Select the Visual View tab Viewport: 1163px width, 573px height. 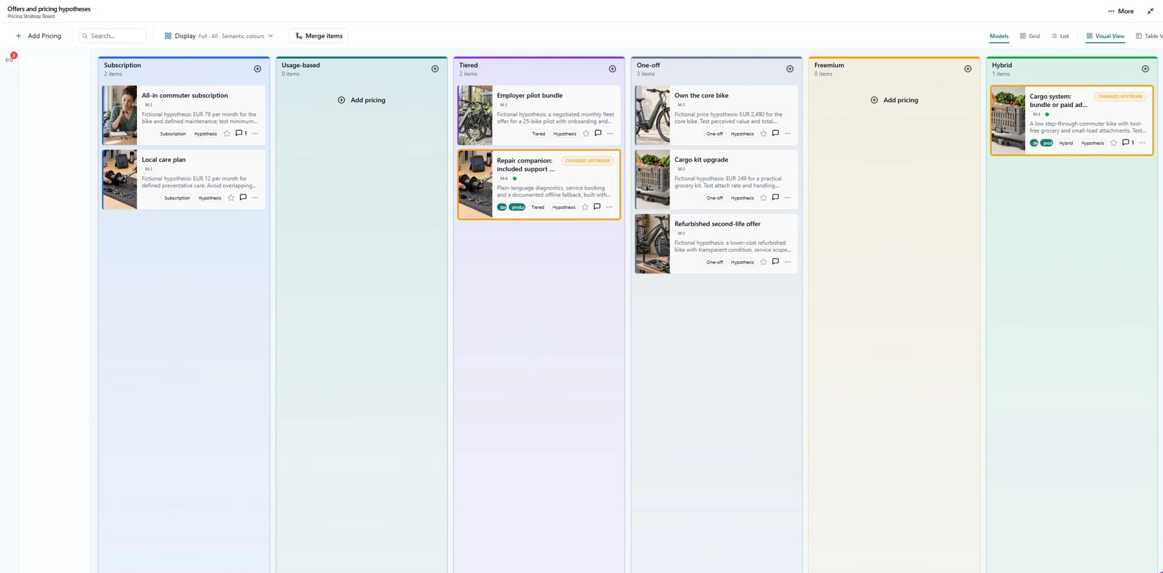[1105, 36]
